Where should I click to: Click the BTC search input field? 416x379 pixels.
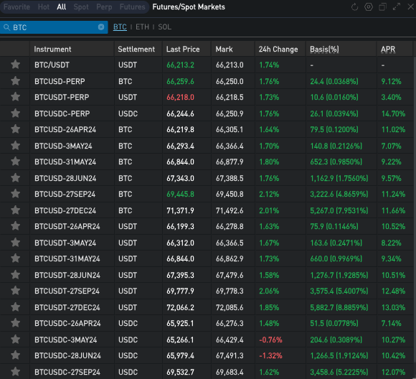coord(54,27)
